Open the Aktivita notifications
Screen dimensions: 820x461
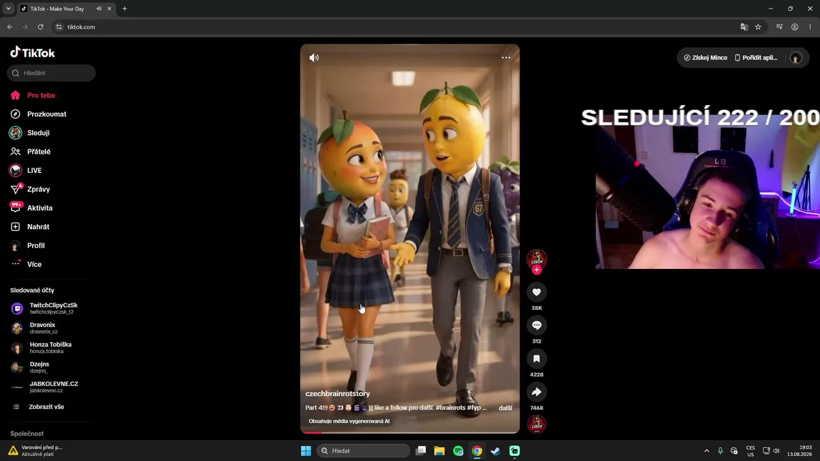pyautogui.click(x=40, y=208)
